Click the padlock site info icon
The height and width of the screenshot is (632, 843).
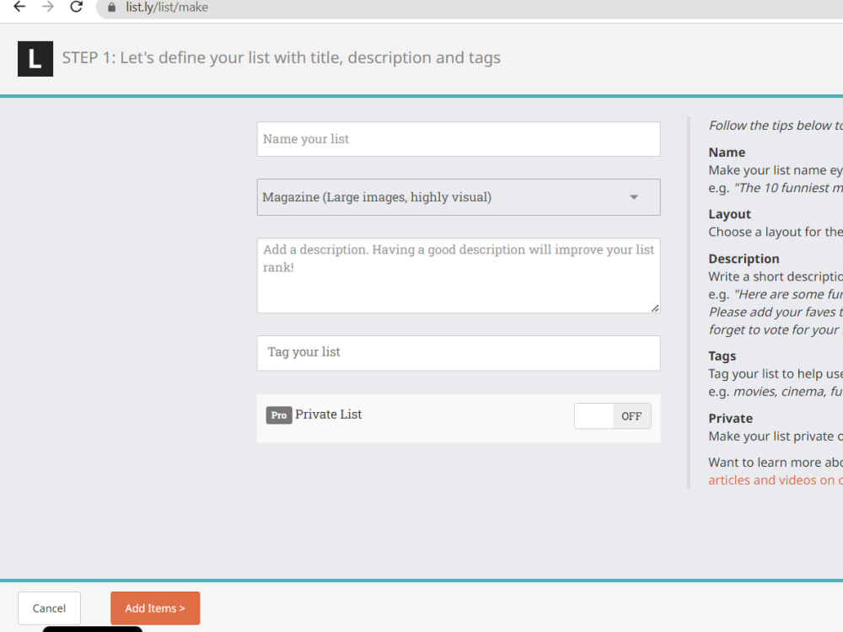[x=111, y=8]
